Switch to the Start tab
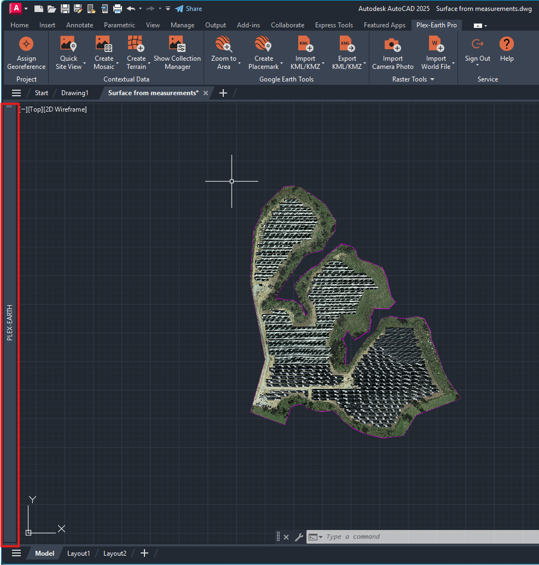 point(42,93)
